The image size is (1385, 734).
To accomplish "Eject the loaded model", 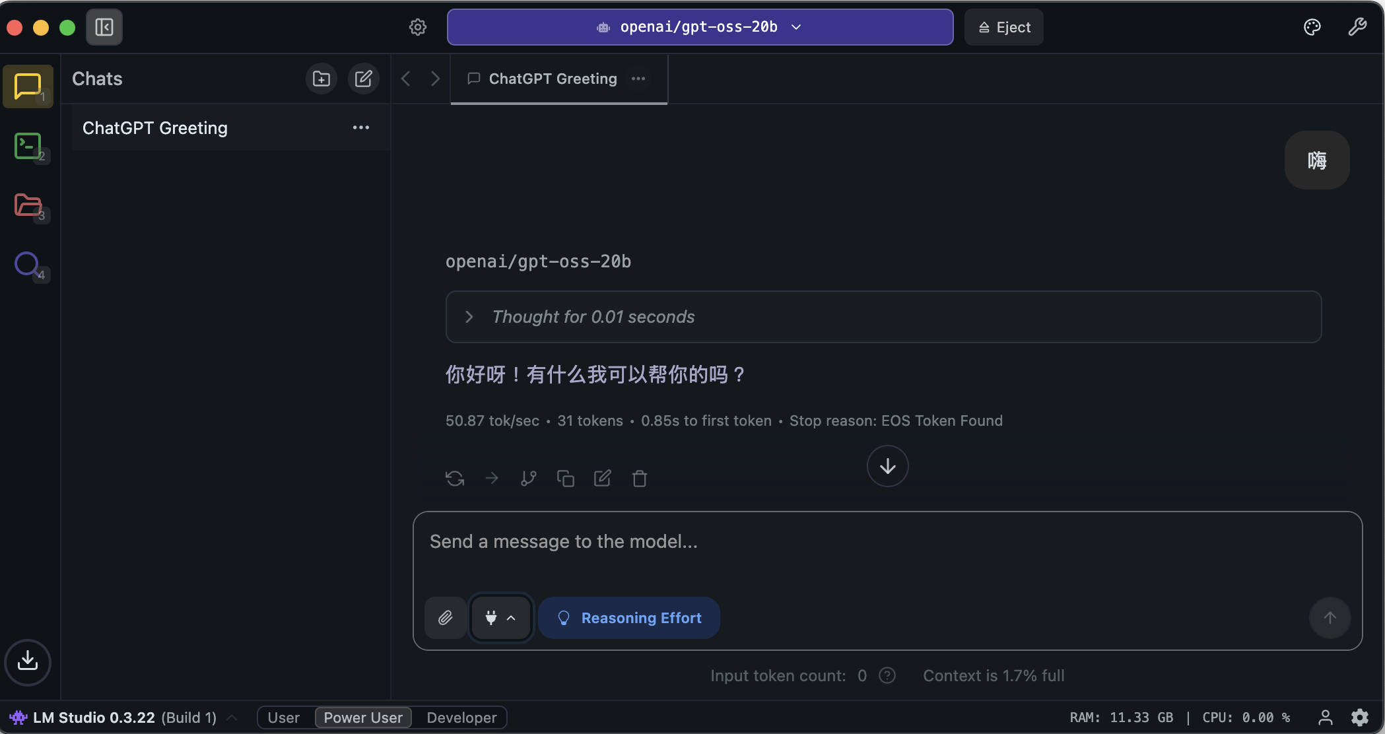I will (x=1003, y=27).
